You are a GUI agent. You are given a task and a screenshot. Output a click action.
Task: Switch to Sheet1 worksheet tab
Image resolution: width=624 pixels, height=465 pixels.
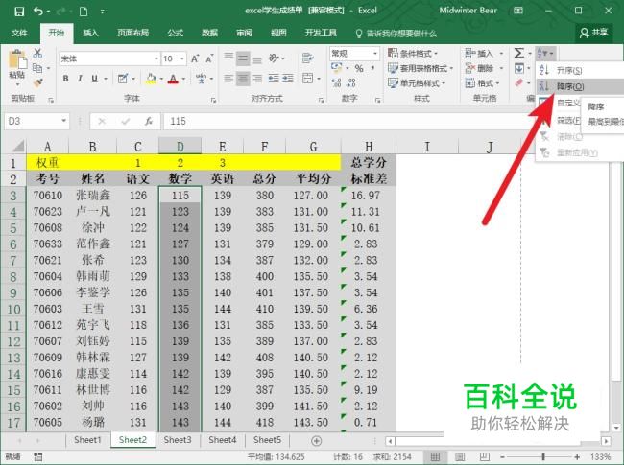[88, 440]
